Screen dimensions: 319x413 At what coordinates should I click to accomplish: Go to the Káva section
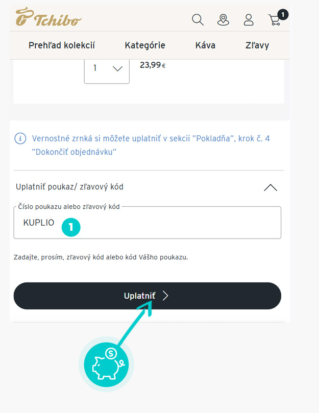205,45
